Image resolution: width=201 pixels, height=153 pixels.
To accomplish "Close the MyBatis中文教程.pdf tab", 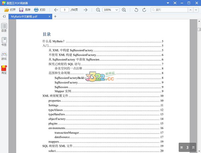I will tap(50, 16).
